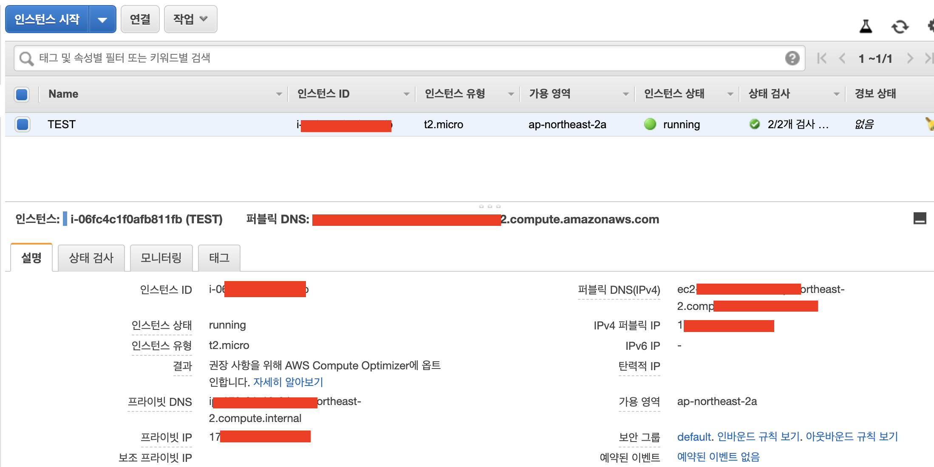Click the 가용 영역 detail label

click(x=640, y=402)
